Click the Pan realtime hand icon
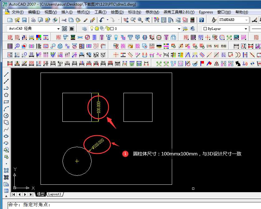 point(126,20)
